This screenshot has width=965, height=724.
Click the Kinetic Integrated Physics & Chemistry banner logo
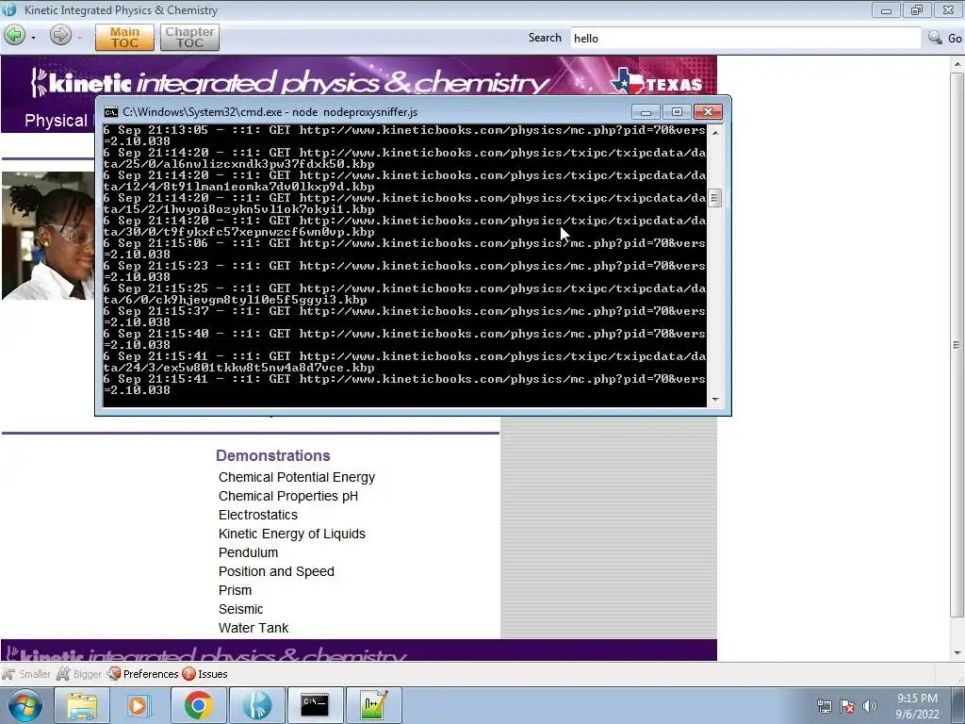click(289, 83)
